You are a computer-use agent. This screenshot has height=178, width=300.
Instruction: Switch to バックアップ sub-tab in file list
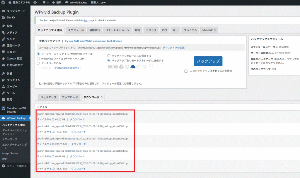[x=48, y=97]
